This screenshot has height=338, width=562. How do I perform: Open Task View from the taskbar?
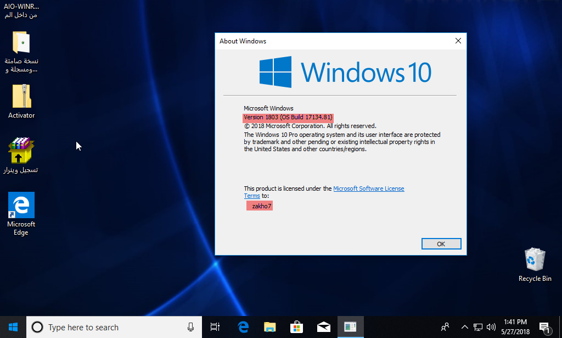click(215, 327)
